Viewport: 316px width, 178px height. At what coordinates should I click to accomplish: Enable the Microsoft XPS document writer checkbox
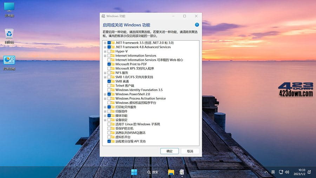point(109,68)
